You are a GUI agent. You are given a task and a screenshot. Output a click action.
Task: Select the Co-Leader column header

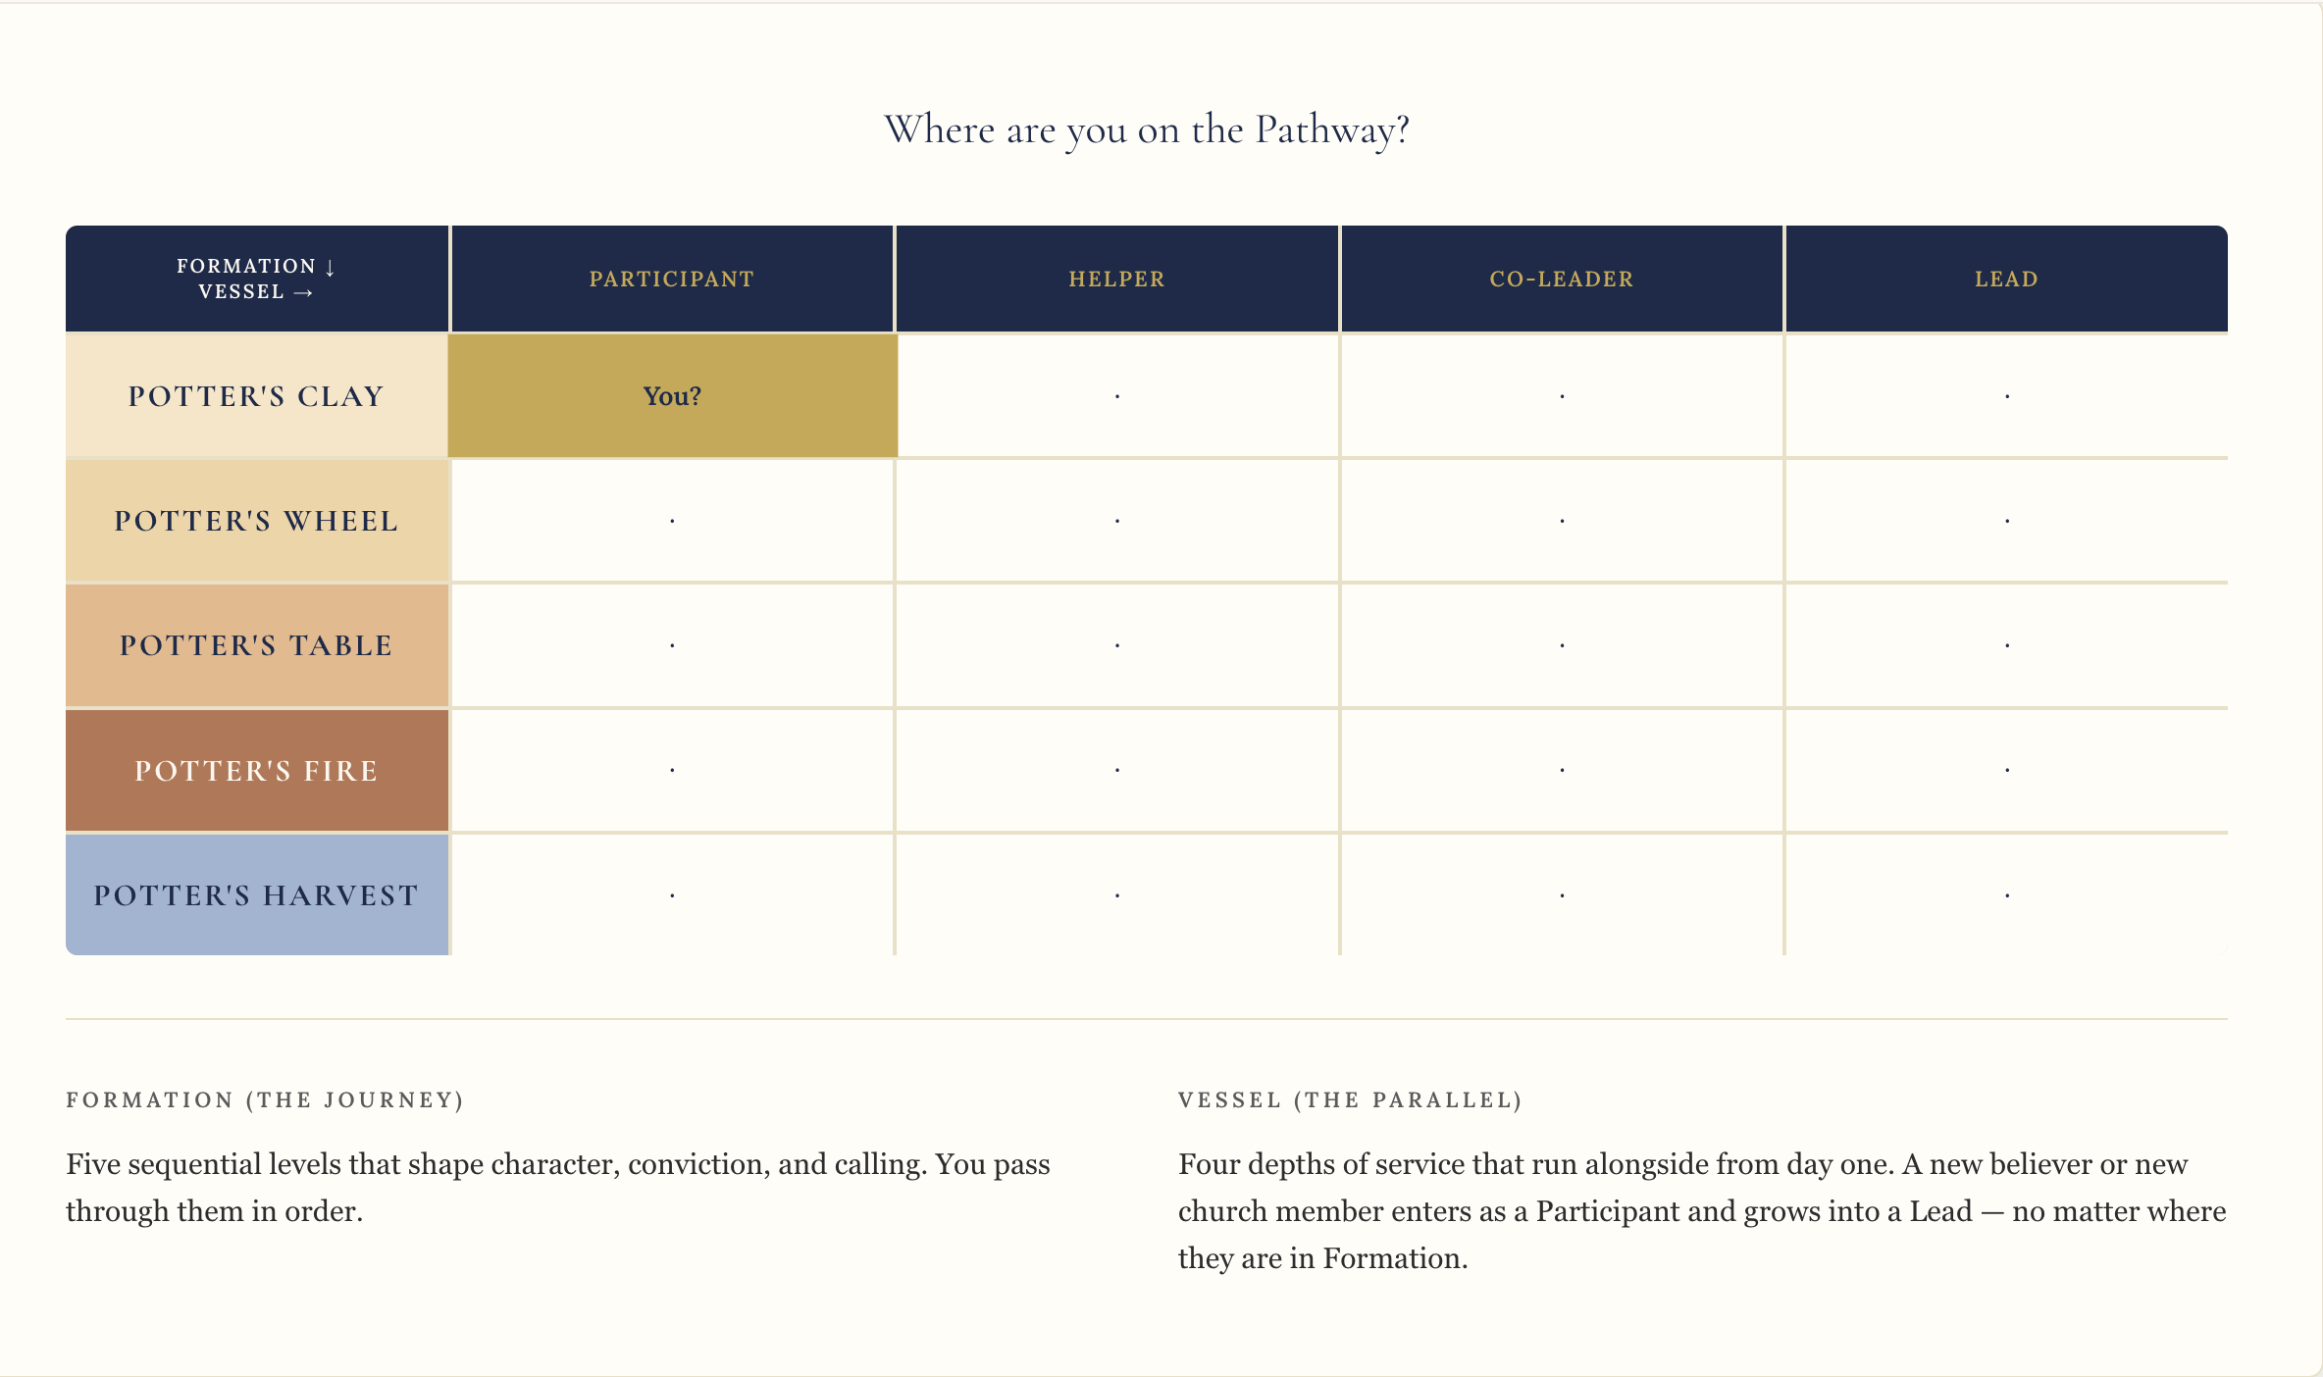click(x=1562, y=279)
